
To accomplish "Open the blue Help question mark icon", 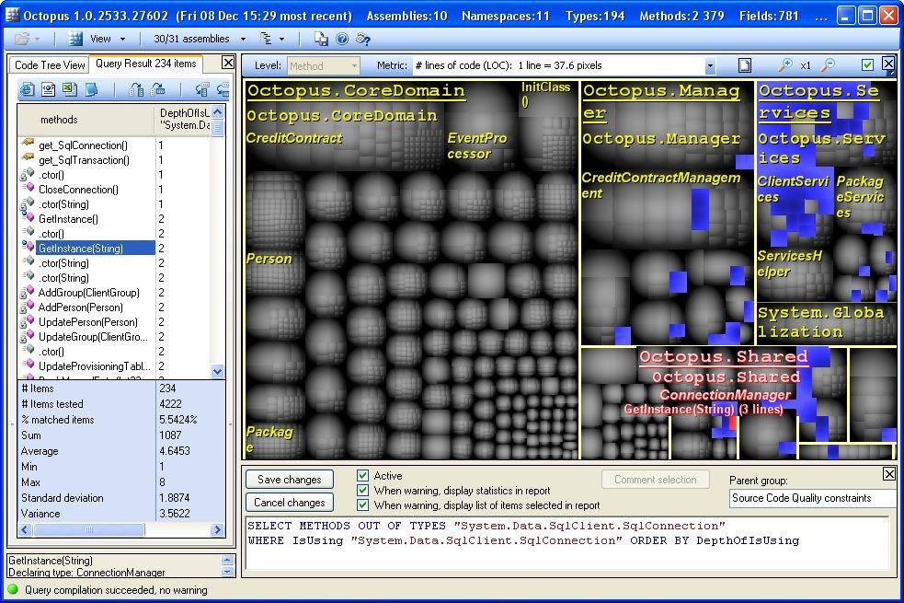I will 342,39.
